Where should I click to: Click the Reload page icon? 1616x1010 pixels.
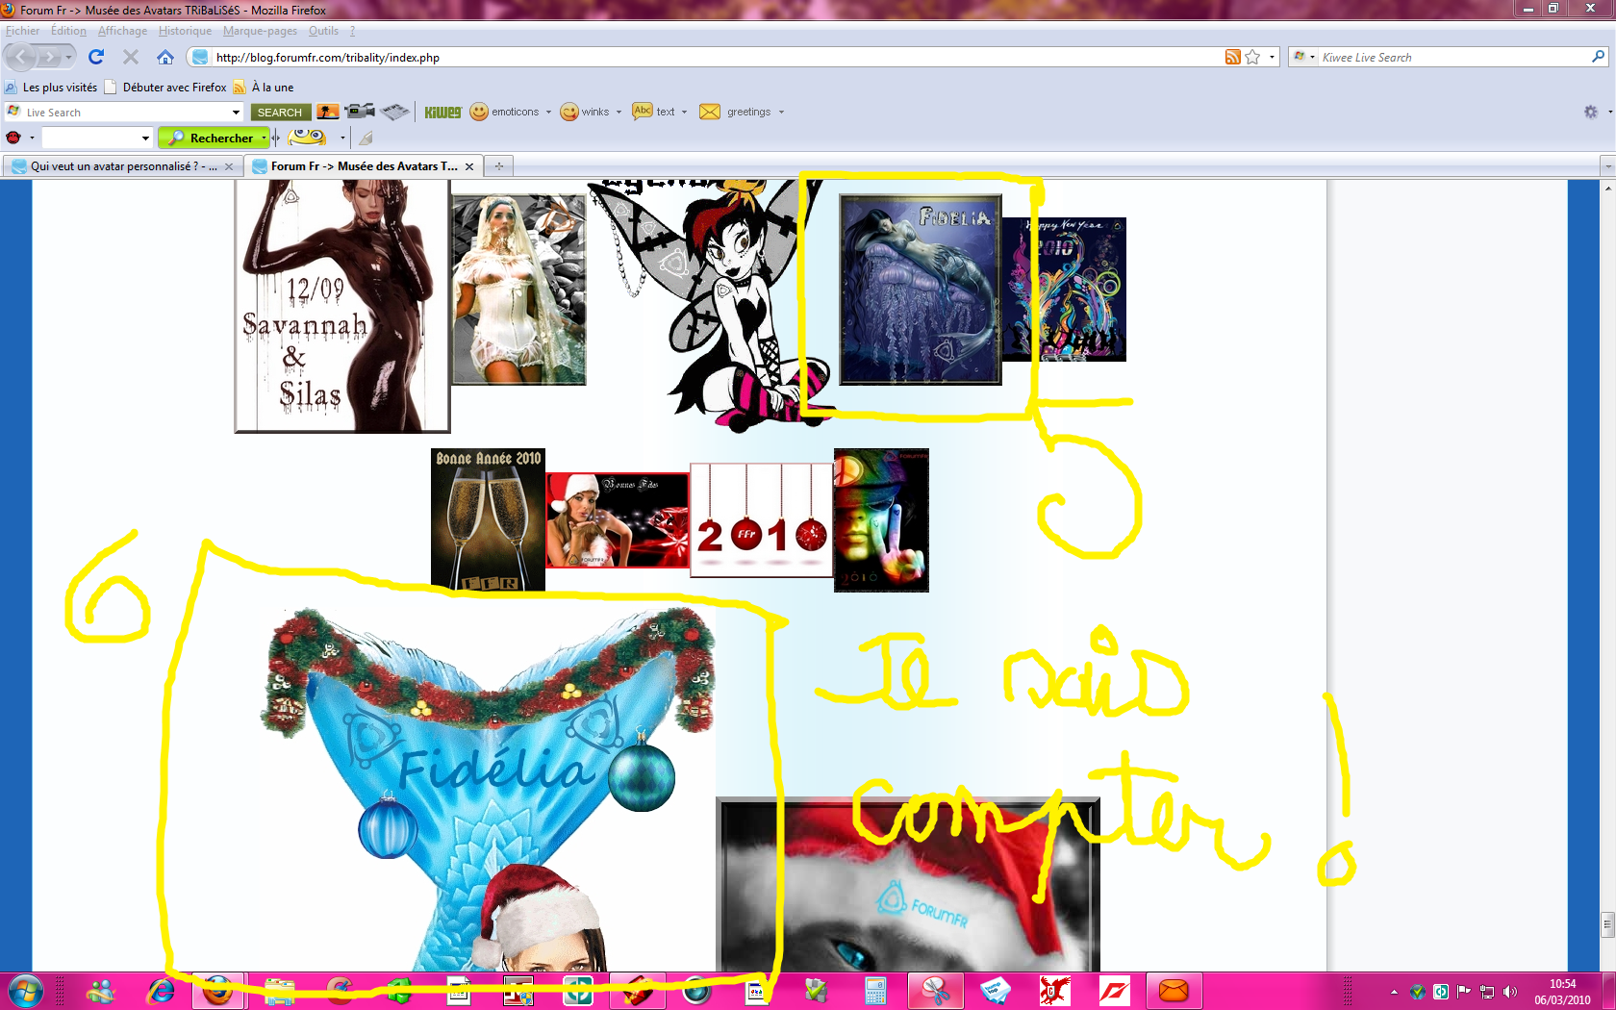click(x=96, y=58)
